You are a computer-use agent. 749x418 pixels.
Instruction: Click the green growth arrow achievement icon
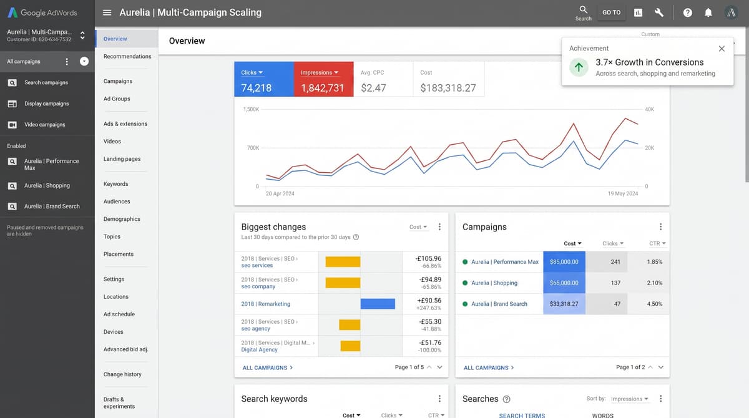coord(579,67)
